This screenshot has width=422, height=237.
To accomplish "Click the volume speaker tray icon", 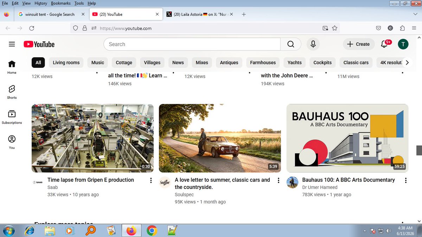I will (x=389, y=231).
